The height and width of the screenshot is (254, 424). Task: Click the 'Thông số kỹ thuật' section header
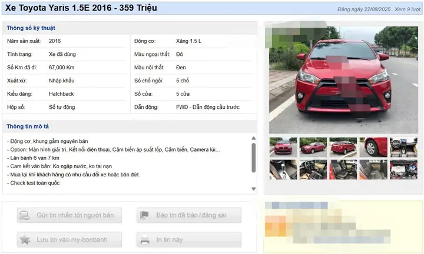coord(31,28)
